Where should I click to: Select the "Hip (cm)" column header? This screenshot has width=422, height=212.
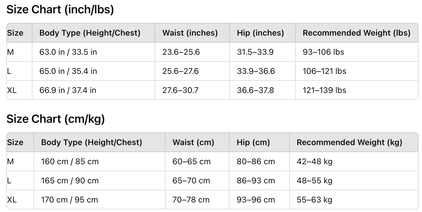(x=253, y=142)
